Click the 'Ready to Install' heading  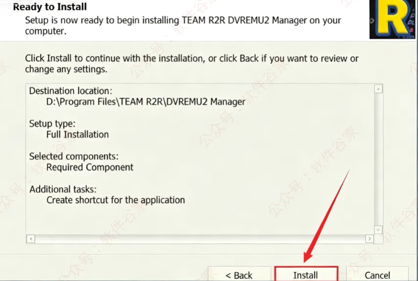click(x=50, y=7)
